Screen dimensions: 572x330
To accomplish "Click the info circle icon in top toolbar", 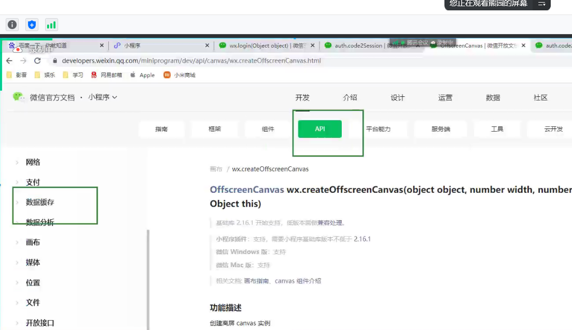I will click(x=12, y=24).
